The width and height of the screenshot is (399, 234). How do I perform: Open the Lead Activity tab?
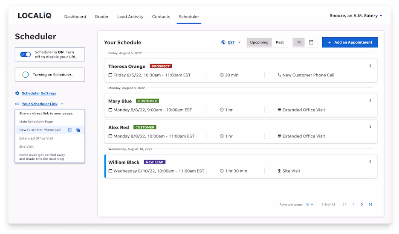[130, 17]
